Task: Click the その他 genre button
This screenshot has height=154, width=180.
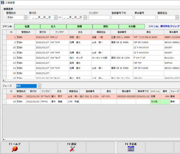Action: tap(132, 26)
